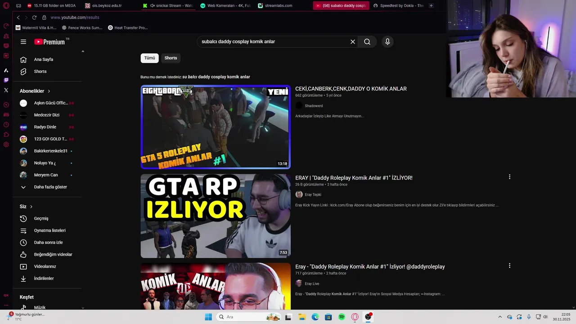The height and width of the screenshot is (324, 576).
Task: Open the Eray Live channel link
Action: pos(312,284)
